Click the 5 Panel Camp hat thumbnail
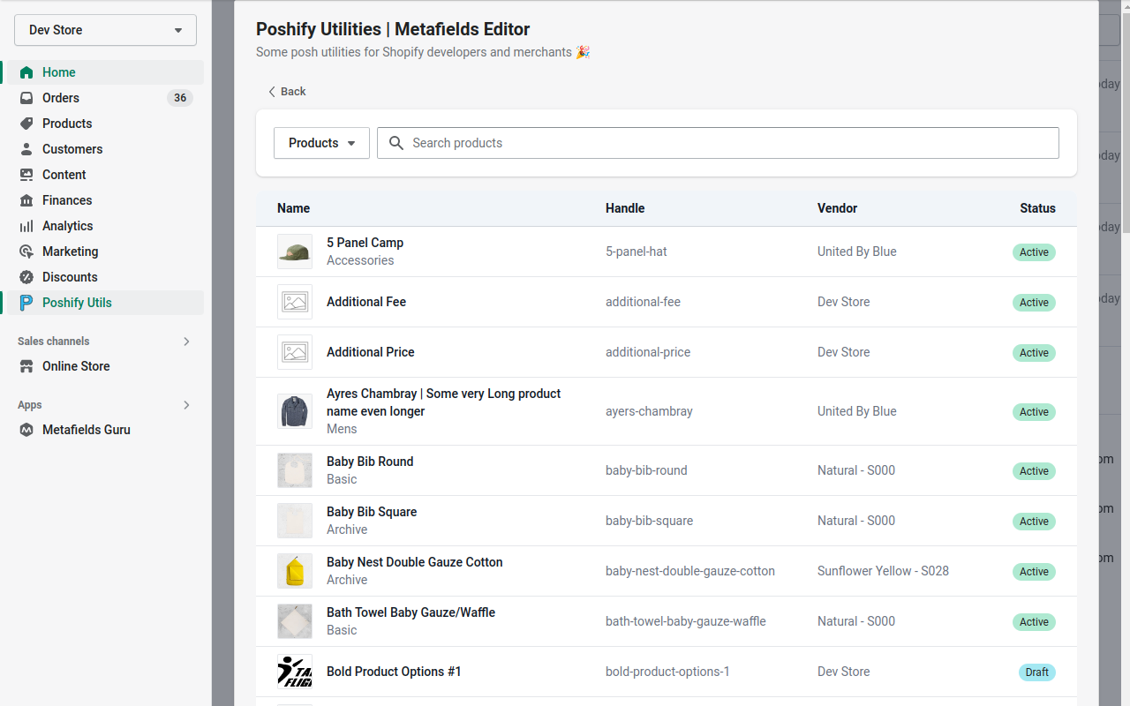1130x706 pixels. click(295, 252)
